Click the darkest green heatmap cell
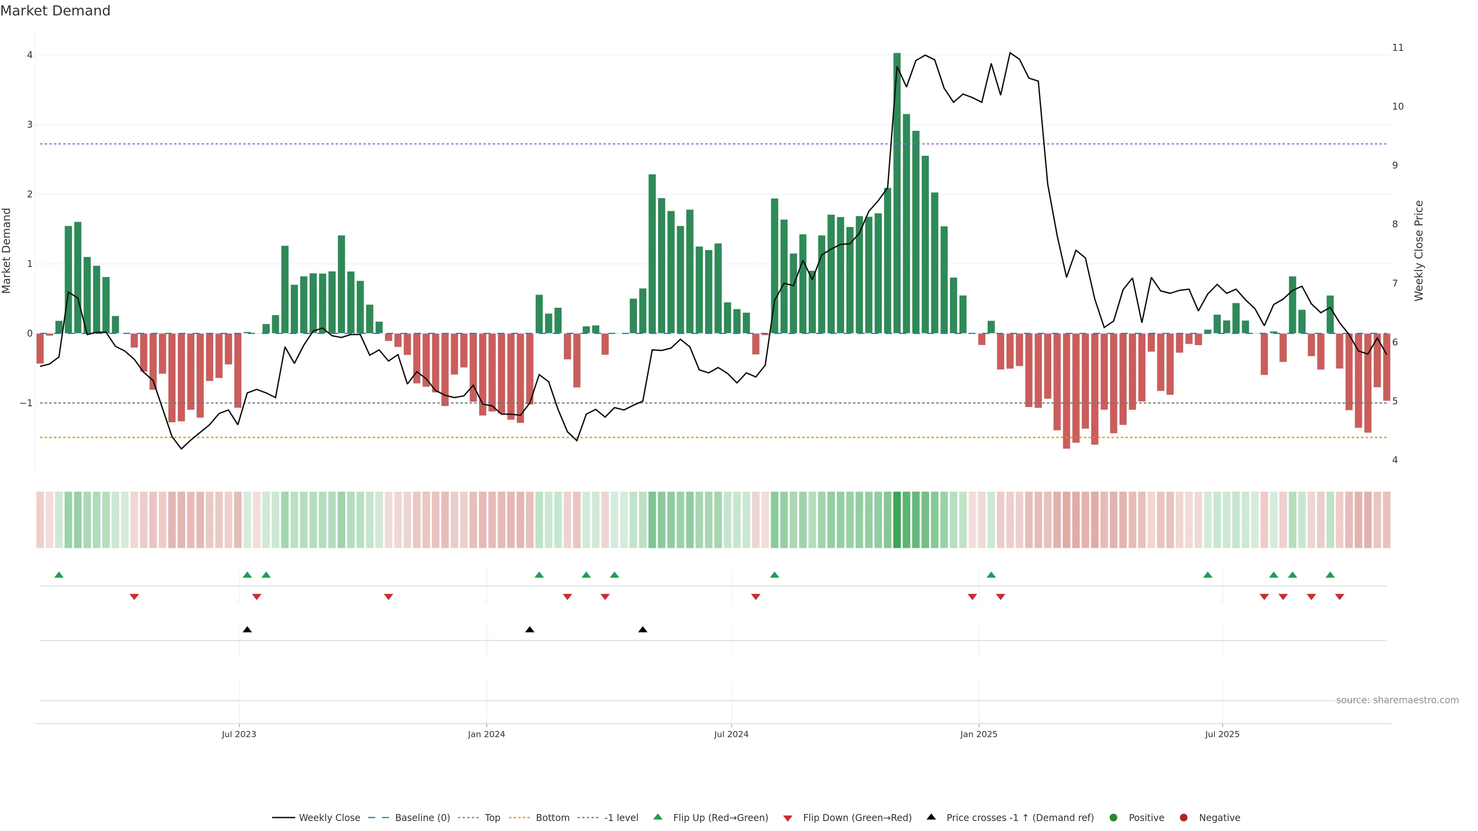Viewport: 1478px width, 831px height. [897, 520]
